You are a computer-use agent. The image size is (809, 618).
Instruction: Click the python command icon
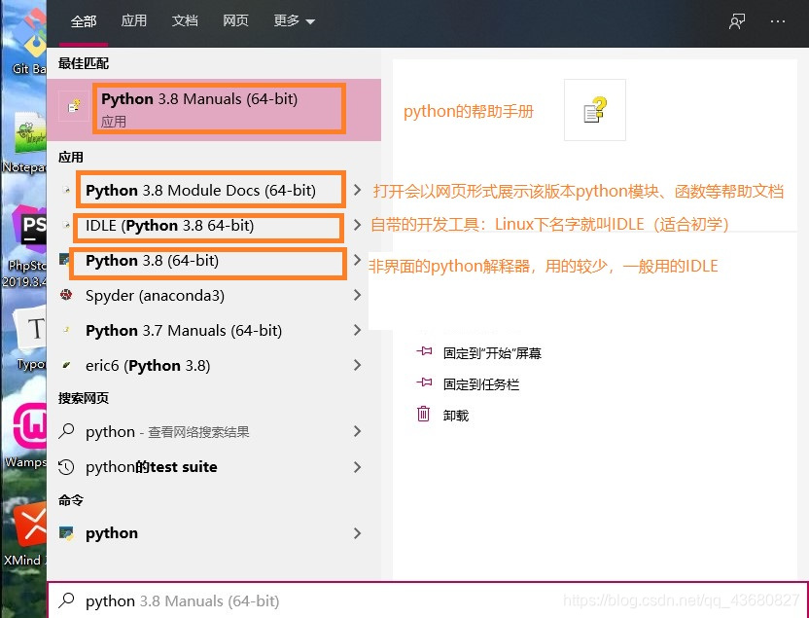tap(66, 532)
